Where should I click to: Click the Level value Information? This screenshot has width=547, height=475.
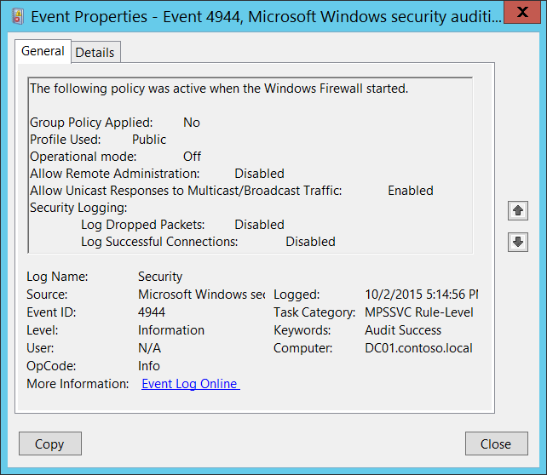(x=171, y=330)
